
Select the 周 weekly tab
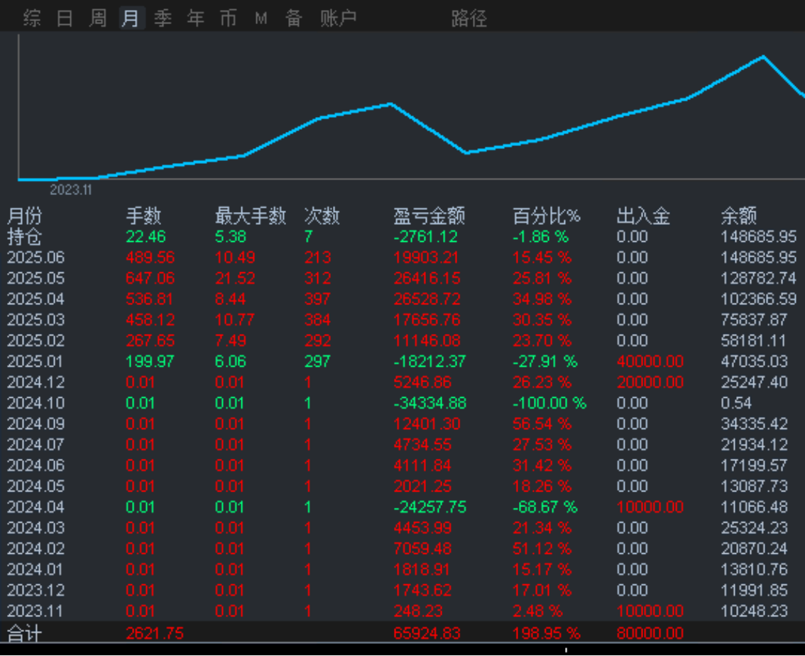pyautogui.click(x=97, y=18)
